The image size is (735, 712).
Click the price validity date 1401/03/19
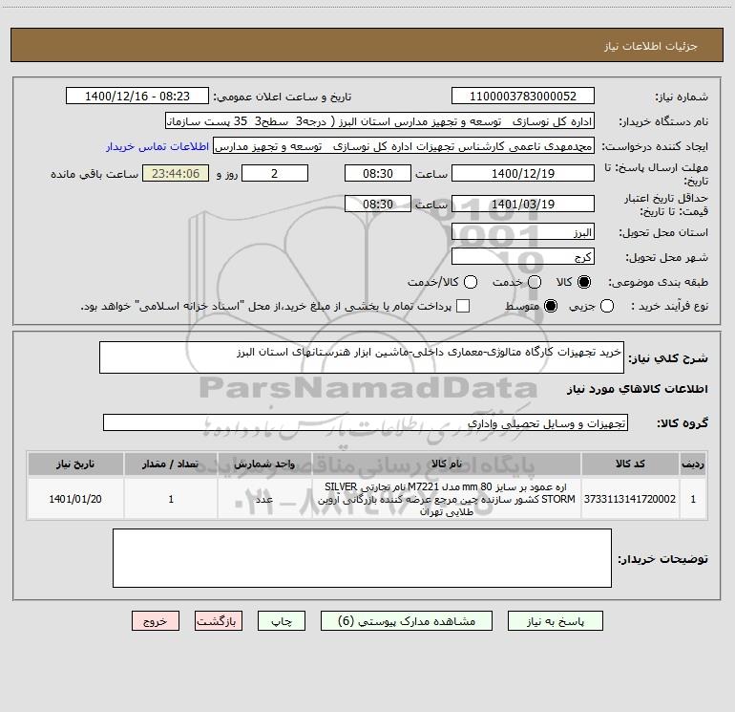coord(523,204)
